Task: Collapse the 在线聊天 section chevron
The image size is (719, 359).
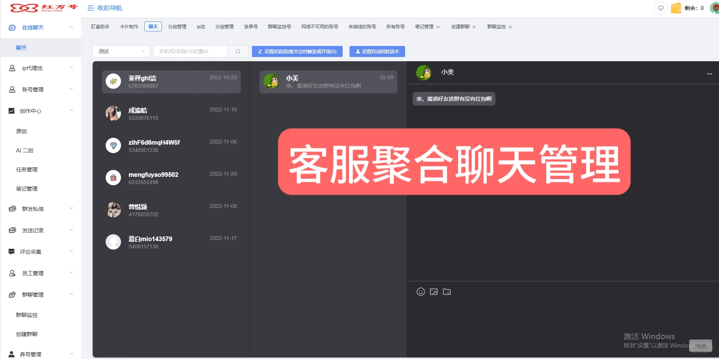Action: click(71, 27)
